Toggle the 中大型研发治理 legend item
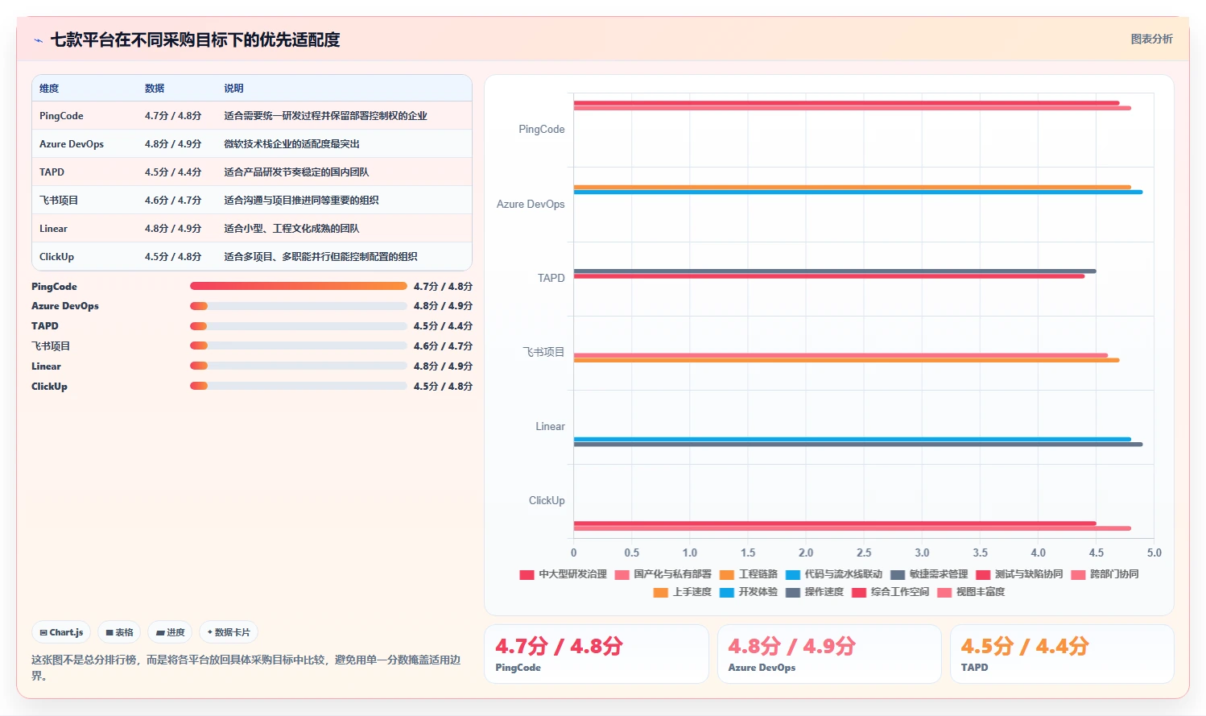Screen dimensions: 1206x716 [563, 574]
